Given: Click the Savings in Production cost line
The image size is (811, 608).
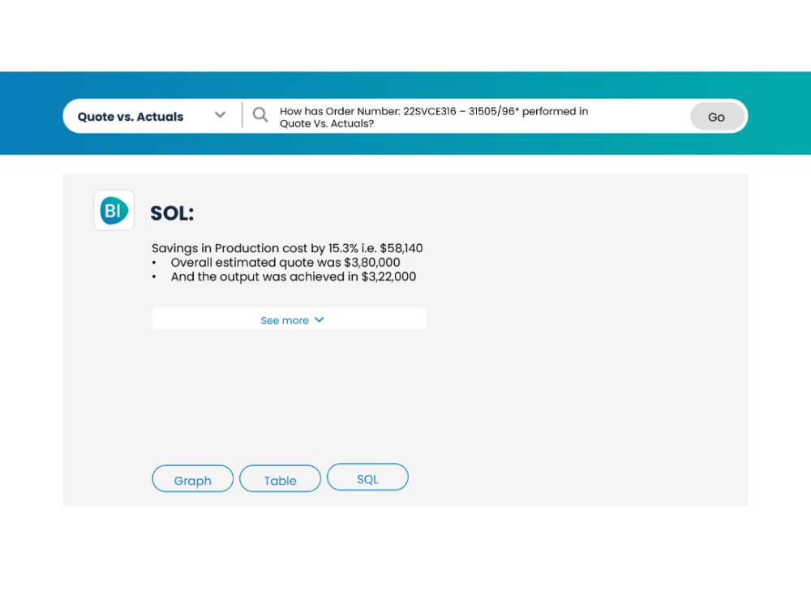Looking at the screenshot, I should (287, 248).
